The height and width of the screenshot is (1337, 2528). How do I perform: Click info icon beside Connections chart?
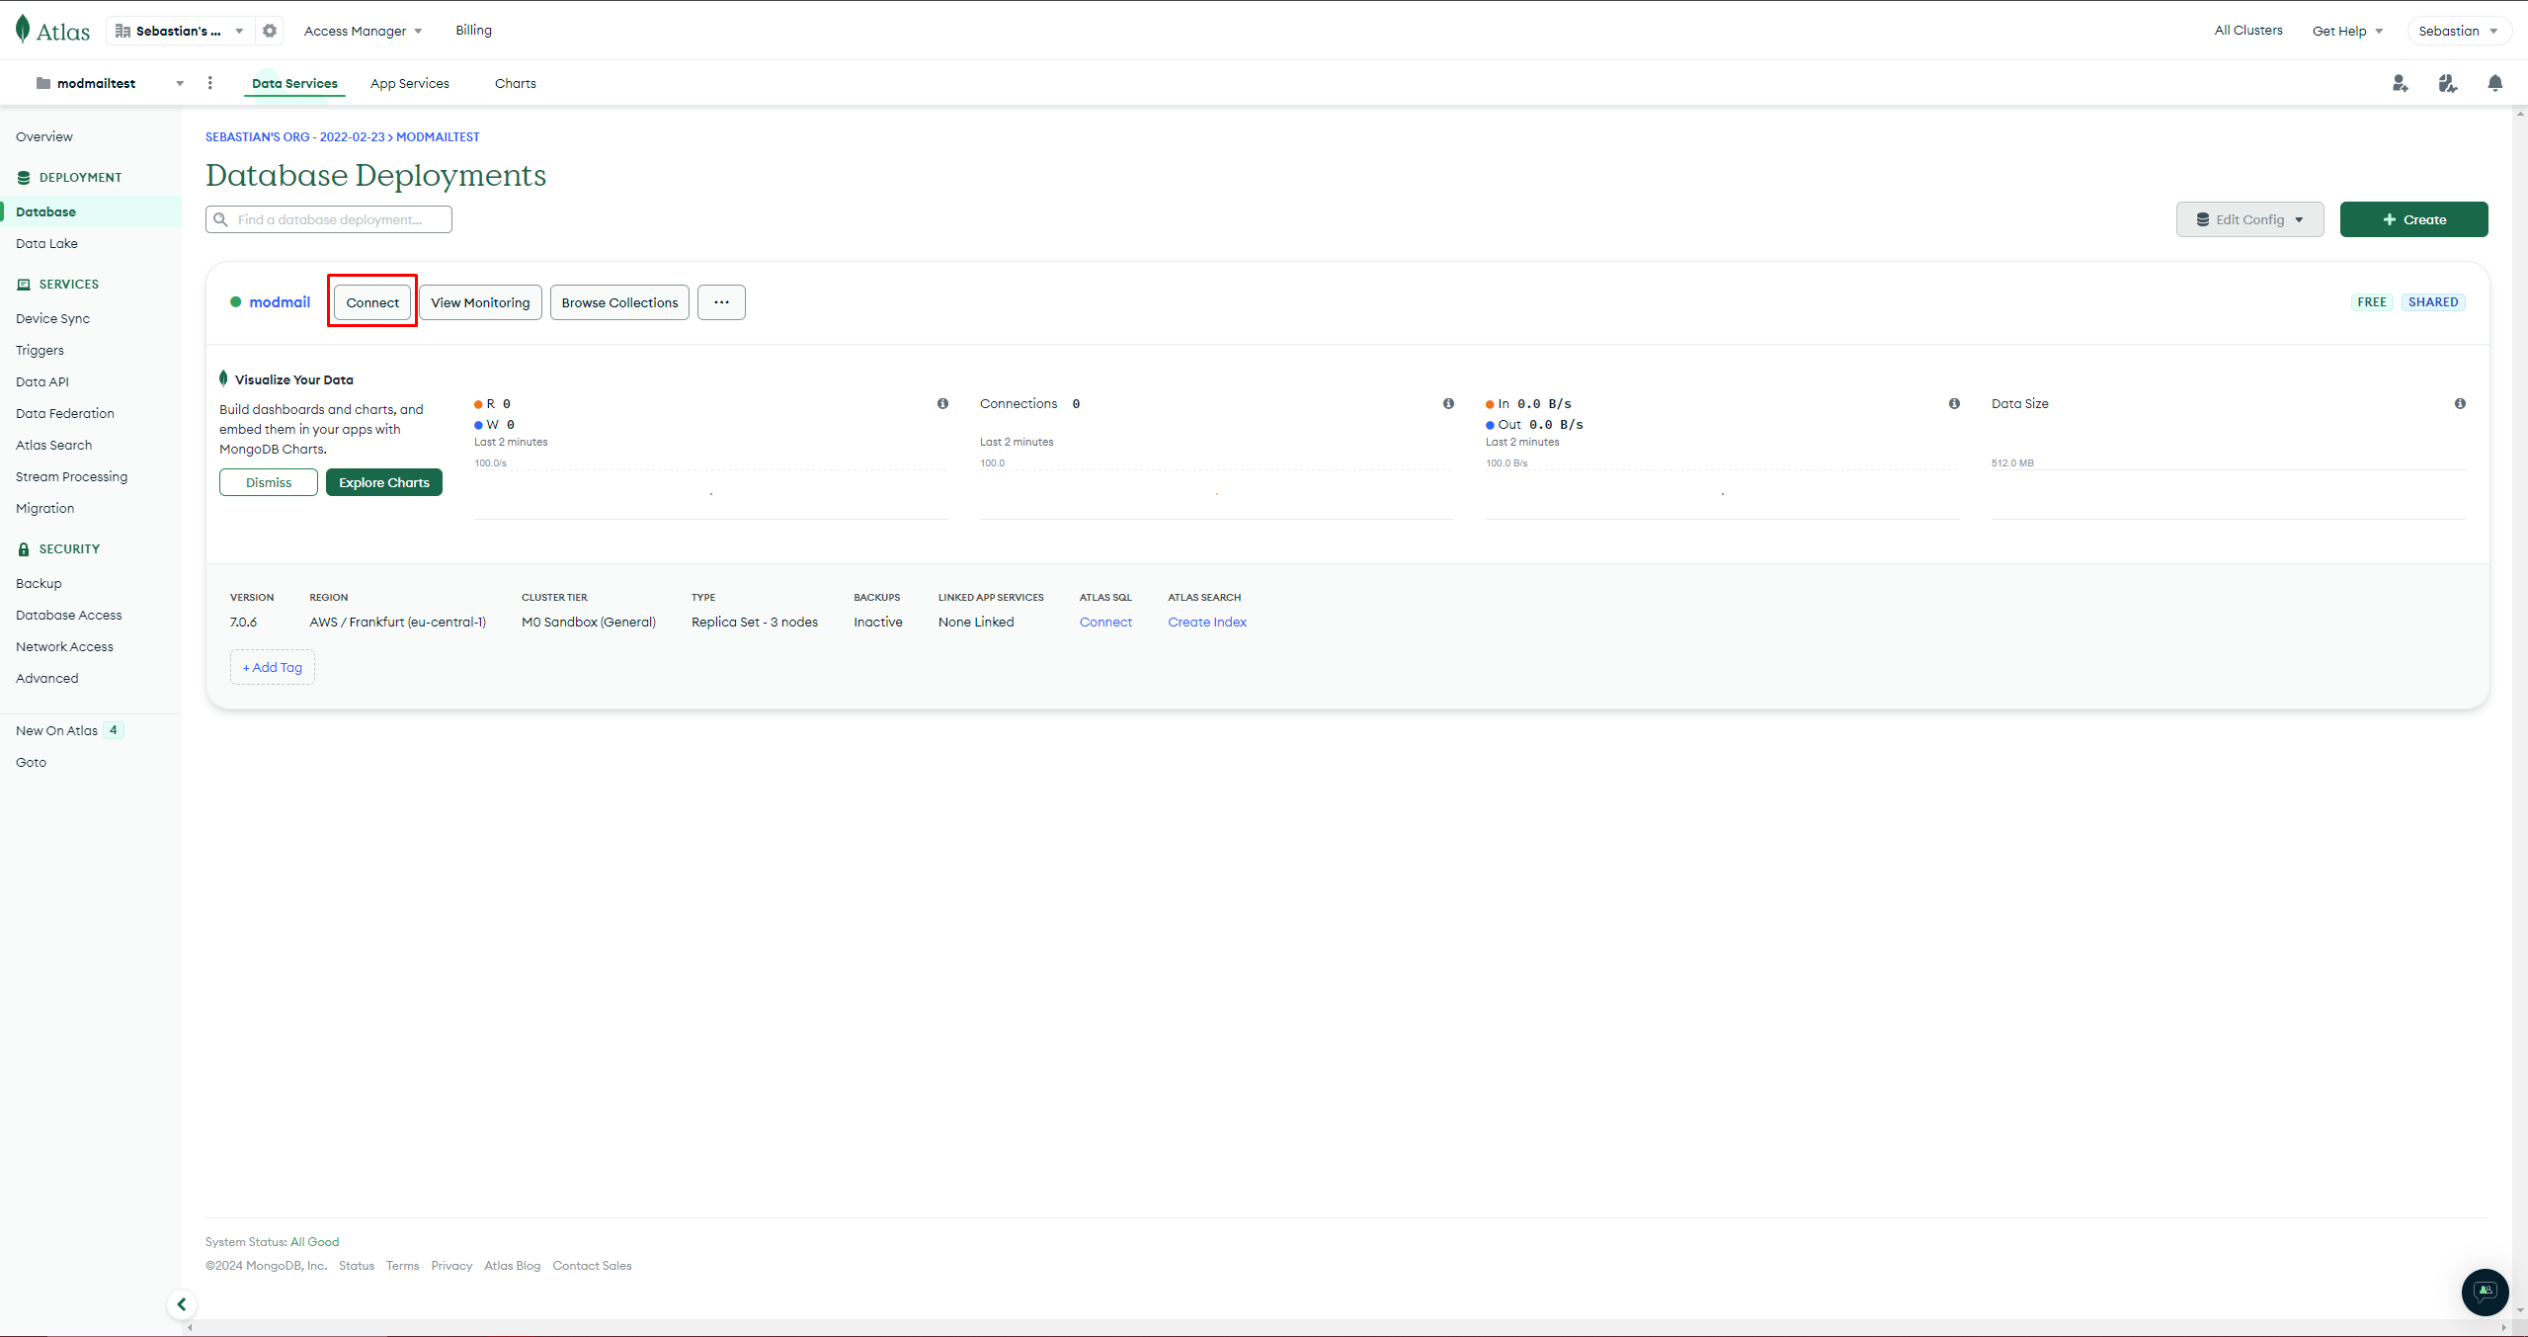1448,403
